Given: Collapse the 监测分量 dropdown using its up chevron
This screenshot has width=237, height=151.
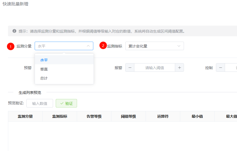Looking at the screenshot, I should coord(88,46).
